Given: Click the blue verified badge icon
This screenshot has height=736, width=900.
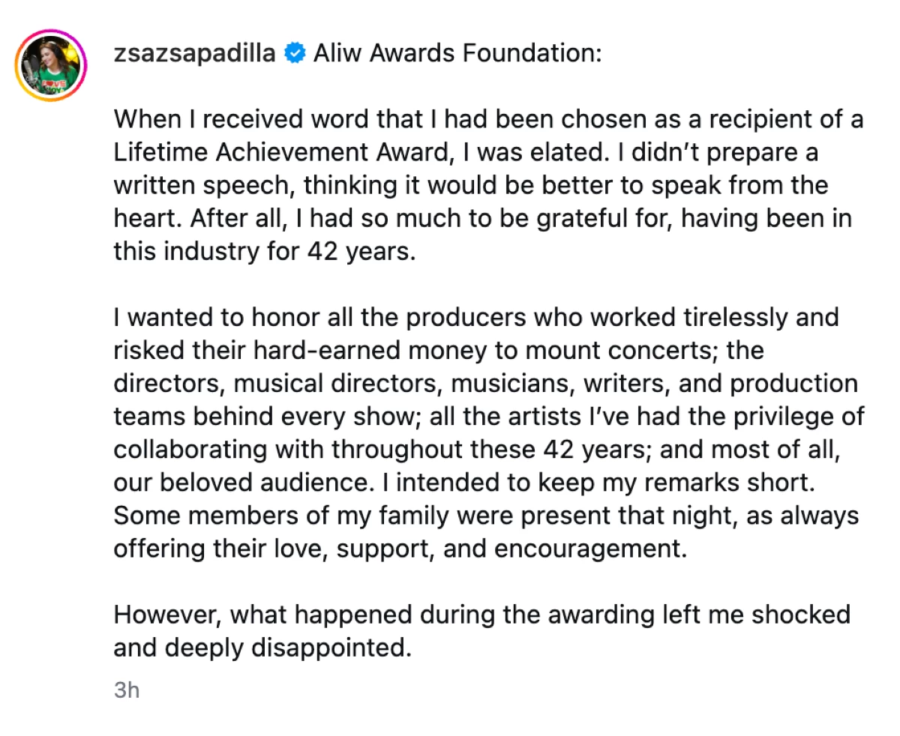Looking at the screenshot, I should coord(295,54).
